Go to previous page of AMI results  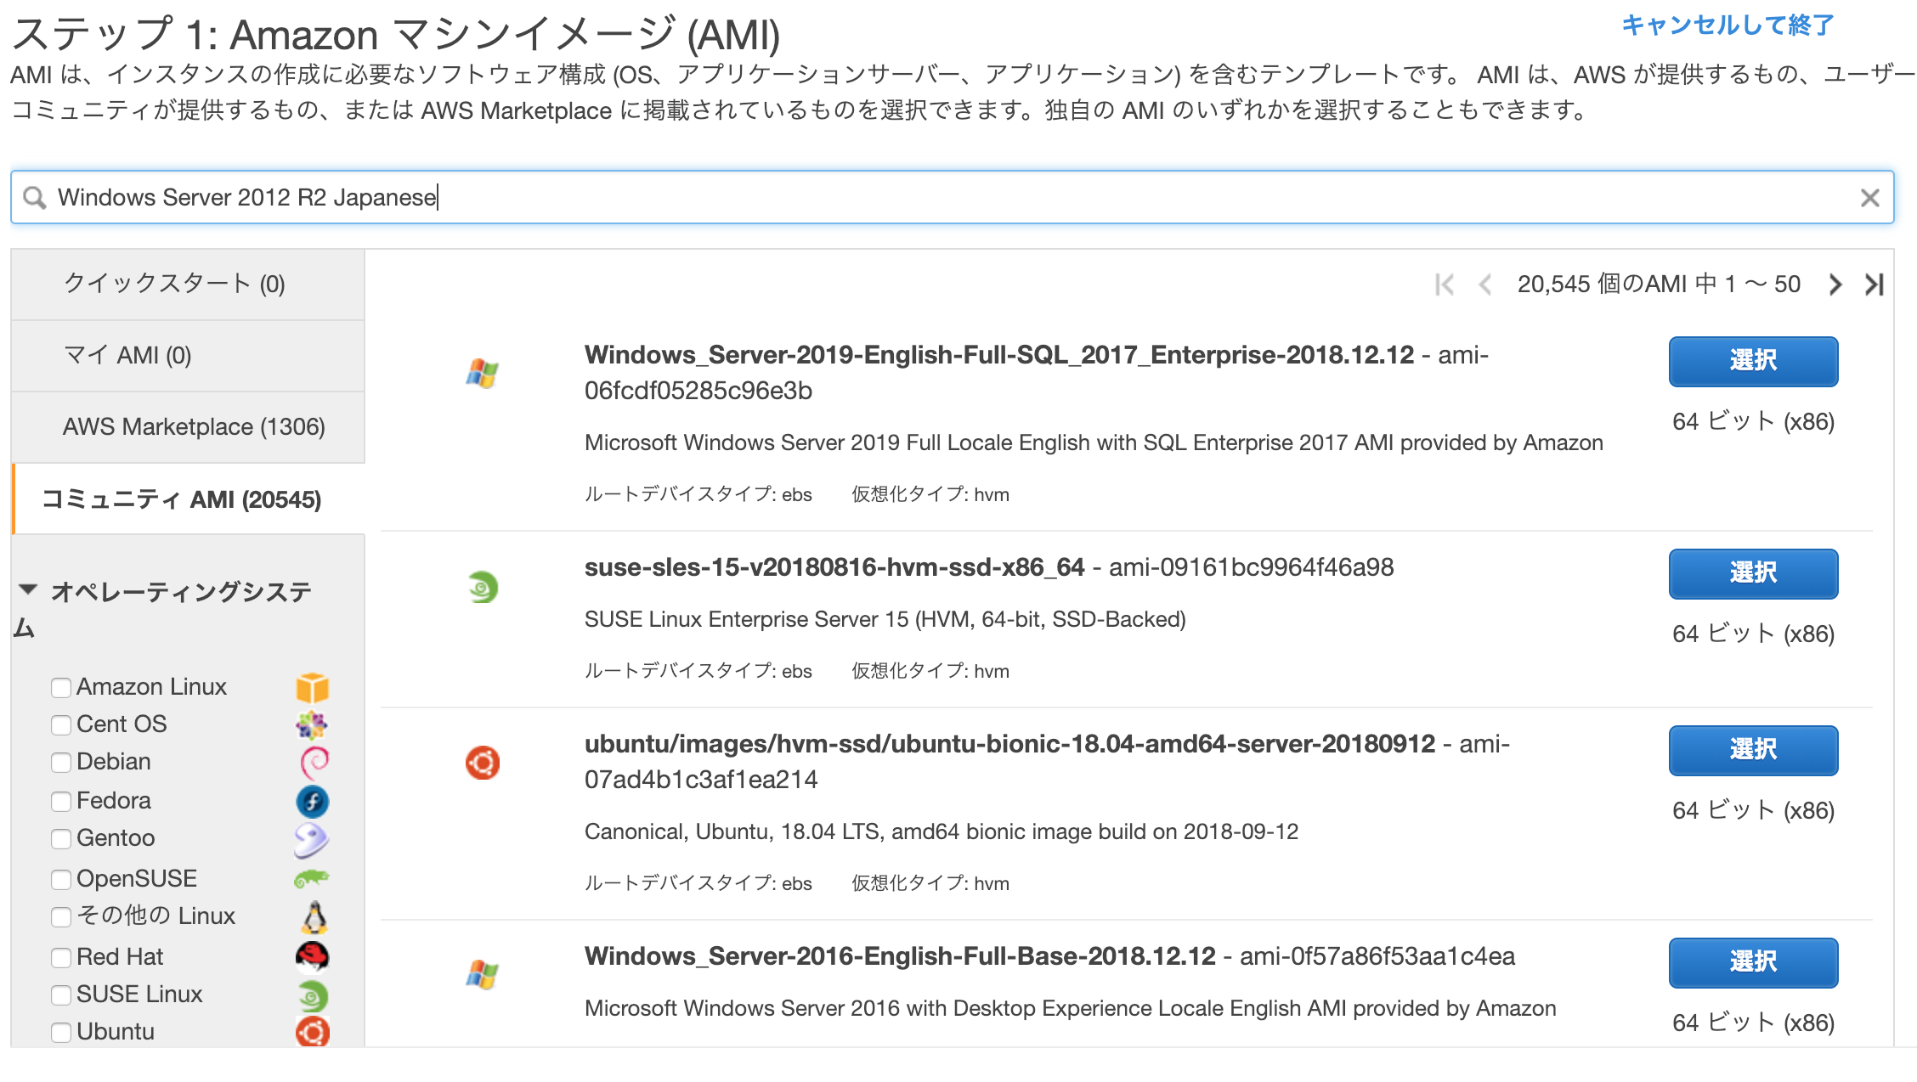[x=1484, y=285]
